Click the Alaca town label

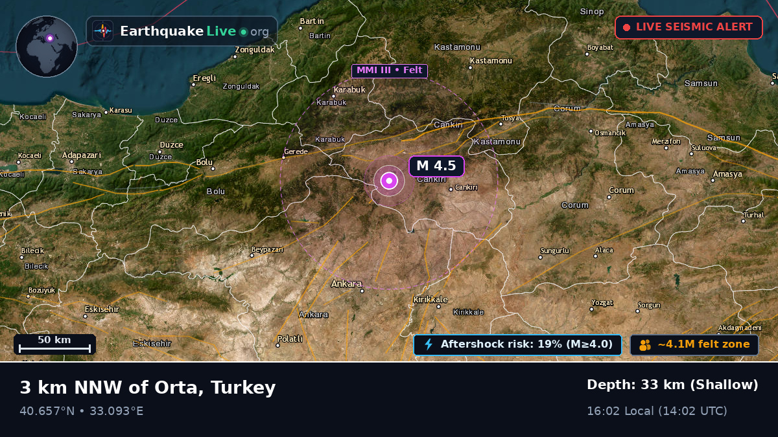(x=603, y=251)
